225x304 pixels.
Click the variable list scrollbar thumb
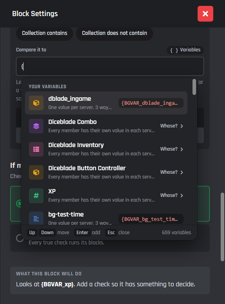pyautogui.click(x=194, y=87)
